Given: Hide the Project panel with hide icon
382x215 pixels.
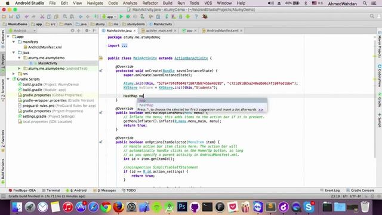Looking at the screenshot, I should tap(94, 30).
